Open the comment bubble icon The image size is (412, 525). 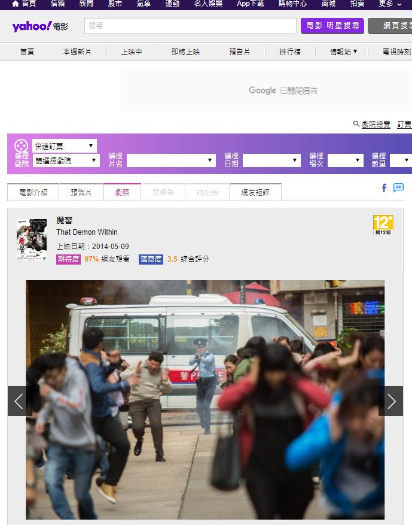tap(398, 187)
